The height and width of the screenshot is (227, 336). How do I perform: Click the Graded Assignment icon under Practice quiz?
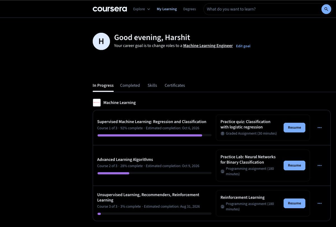(223, 134)
